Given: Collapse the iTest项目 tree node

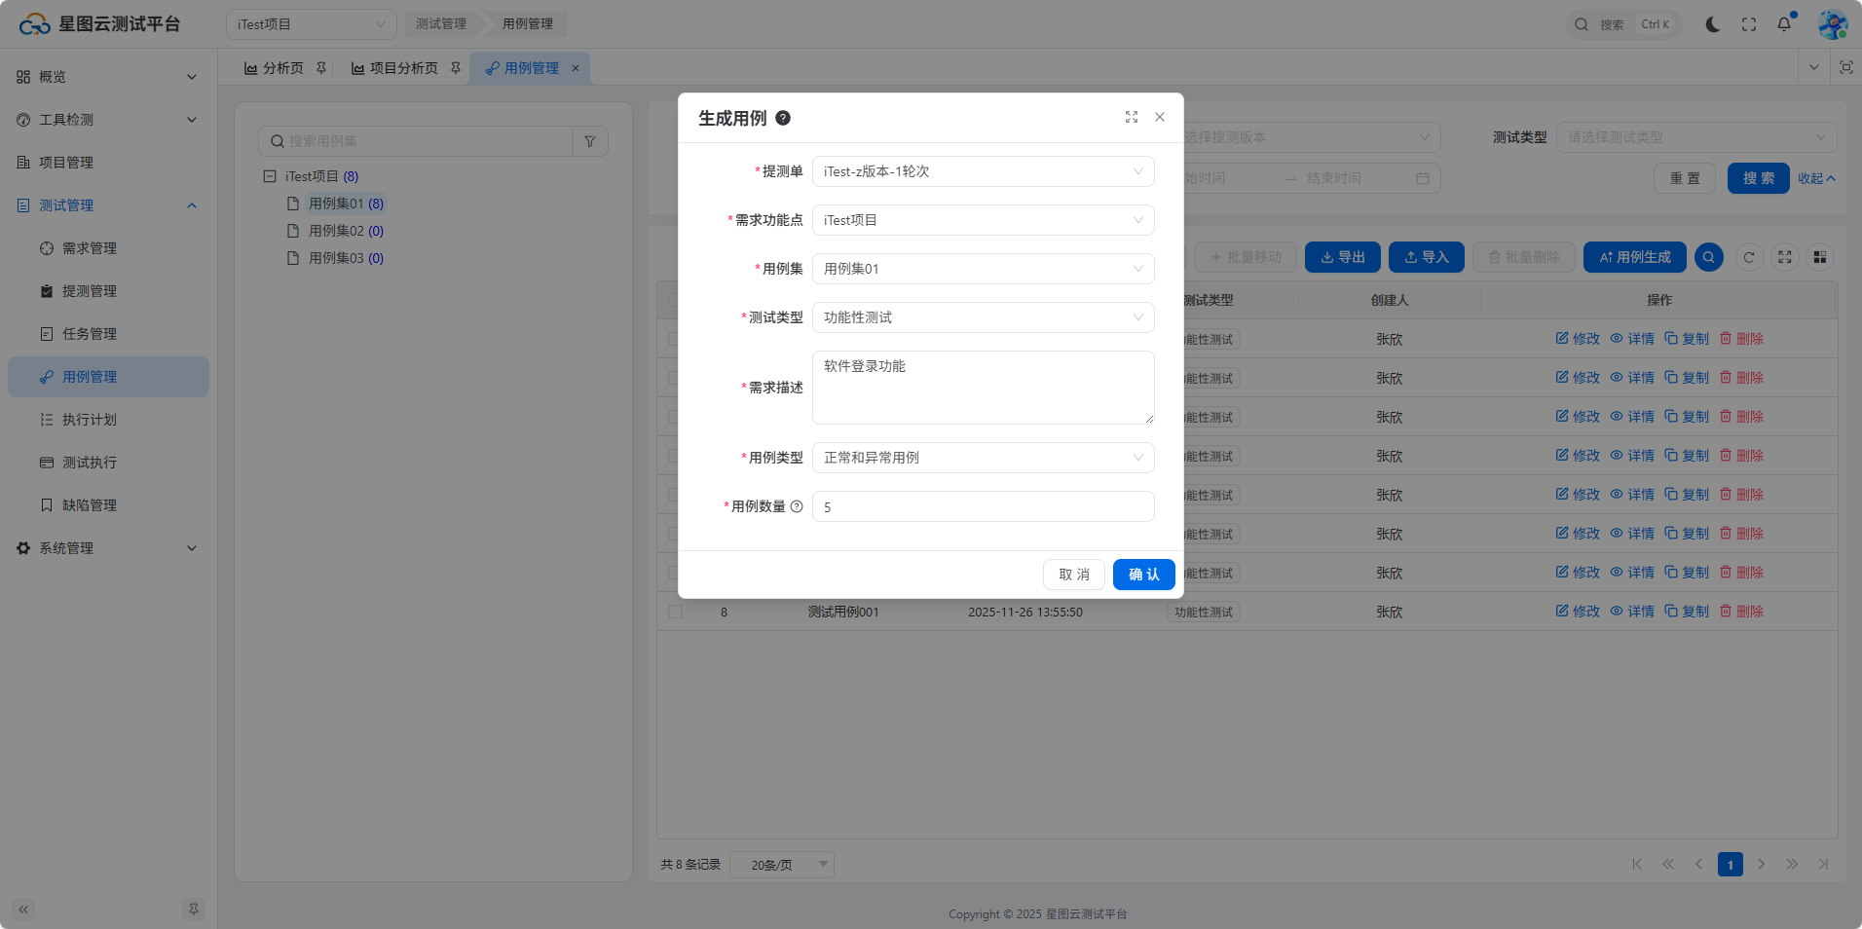Looking at the screenshot, I should pyautogui.click(x=270, y=176).
